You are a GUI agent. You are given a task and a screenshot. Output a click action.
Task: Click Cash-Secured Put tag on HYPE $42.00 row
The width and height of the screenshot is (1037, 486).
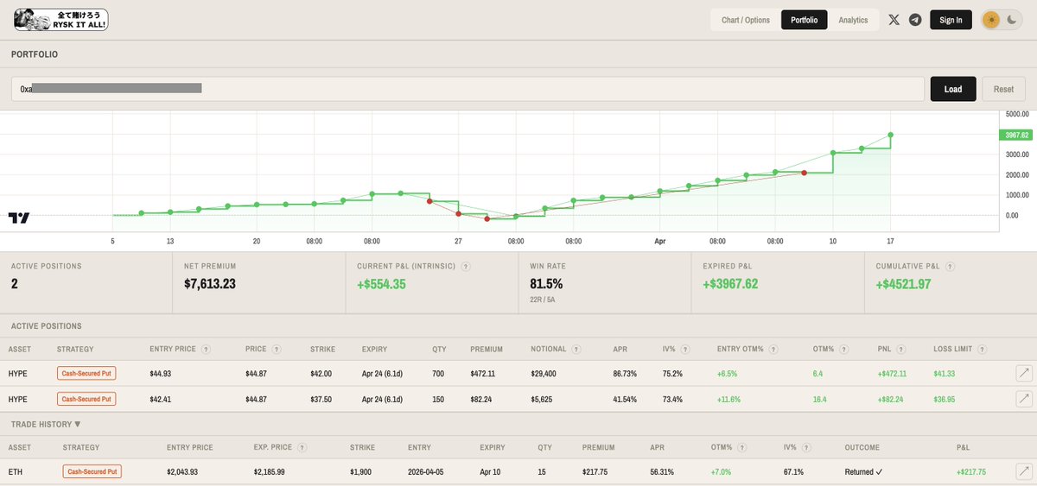point(86,374)
